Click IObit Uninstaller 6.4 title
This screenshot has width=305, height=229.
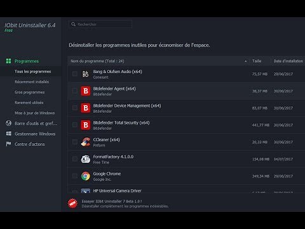pos(30,25)
